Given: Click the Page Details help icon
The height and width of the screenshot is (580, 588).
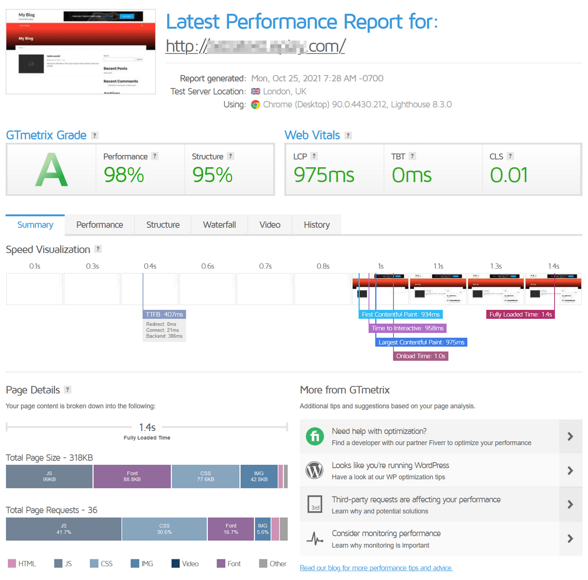Looking at the screenshot, I should coord(68,390).
